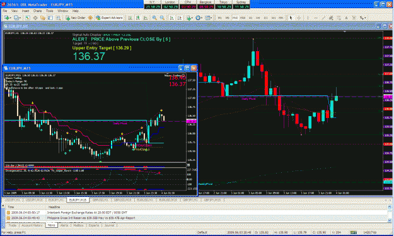
Task: Select the D1 timeframe button
Action: (x=266, y=18)
